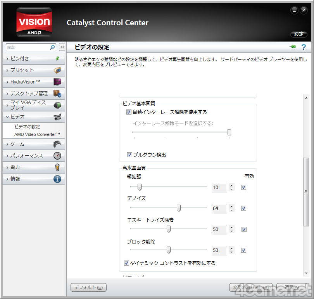The height and width of the screenshot is (299, 314).
Task: Toggle ダイナミック コントラストを有効にする checkbox
Action: coord(126,263)
